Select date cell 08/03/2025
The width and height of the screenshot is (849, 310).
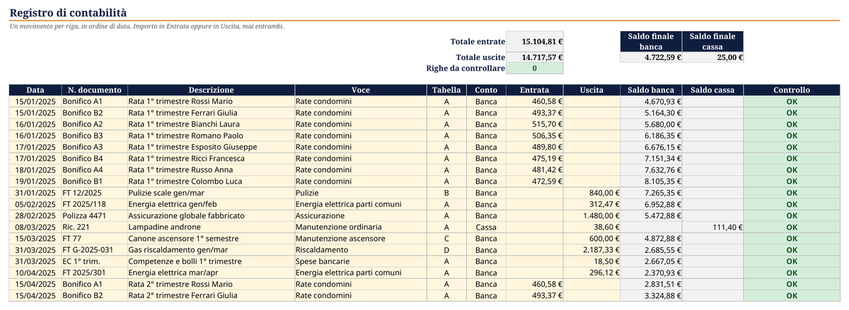pos(35,227)
